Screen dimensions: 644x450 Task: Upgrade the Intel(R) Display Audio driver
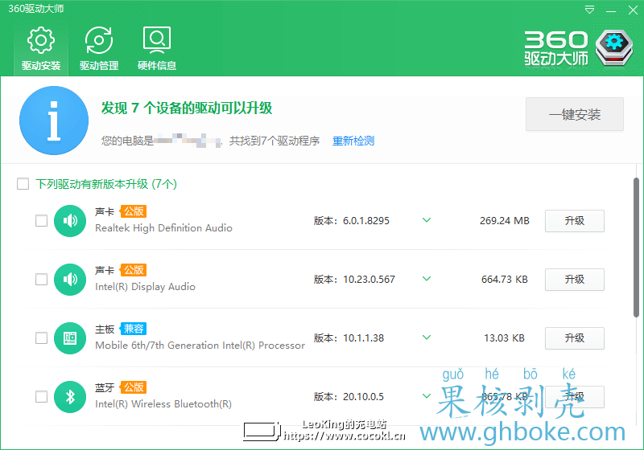click(575, 280)
